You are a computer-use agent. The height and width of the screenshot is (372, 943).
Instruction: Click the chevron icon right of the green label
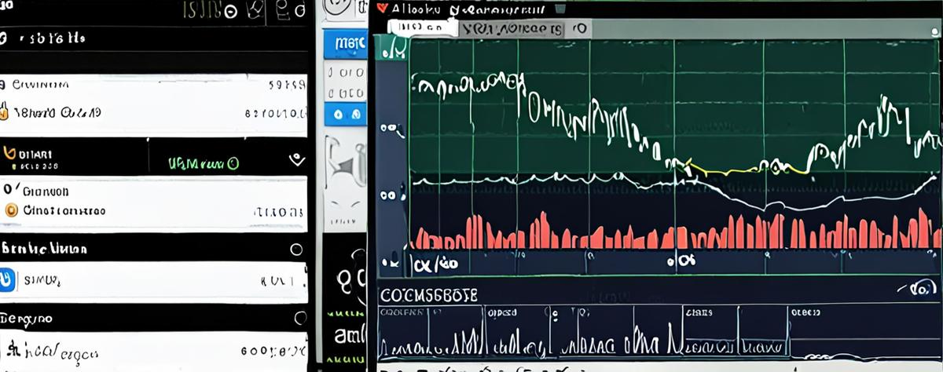[296, 159]
